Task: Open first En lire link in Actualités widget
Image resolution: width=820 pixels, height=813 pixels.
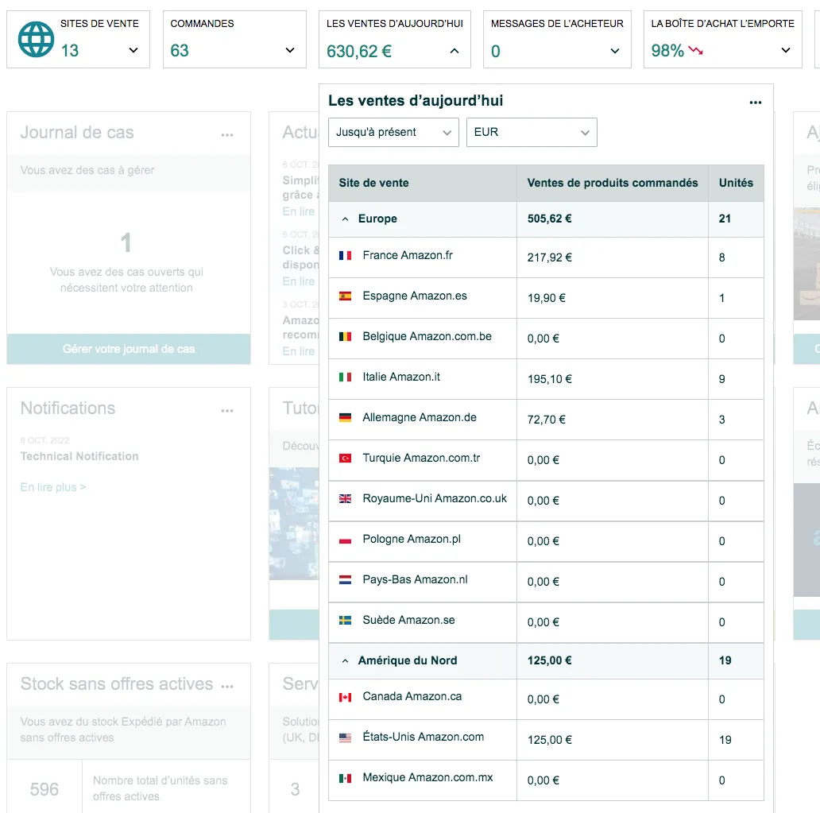Action: coord(299,211)
